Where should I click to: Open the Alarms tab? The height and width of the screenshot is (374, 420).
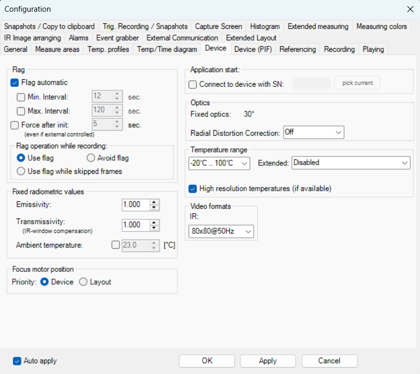pos(78,38)
